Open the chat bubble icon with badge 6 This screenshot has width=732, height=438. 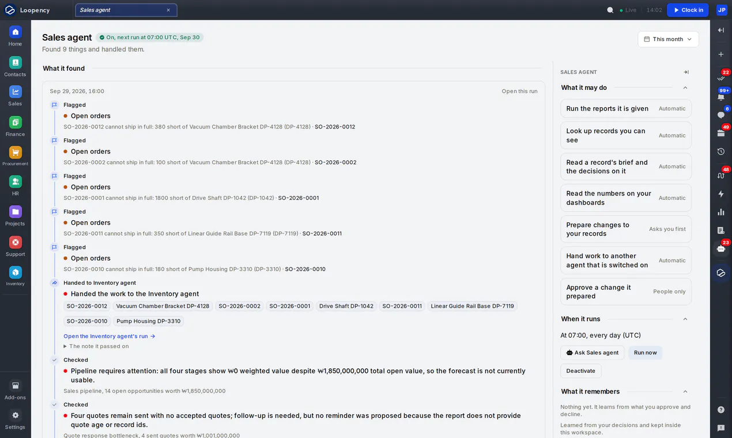721,115
